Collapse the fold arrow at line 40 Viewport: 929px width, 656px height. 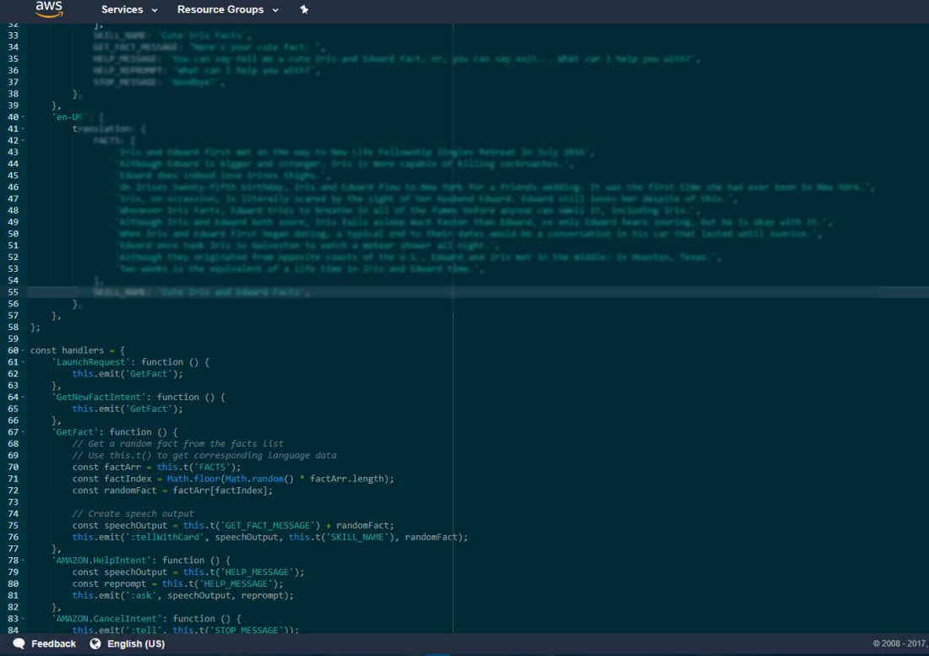click(x=23, y=117)
